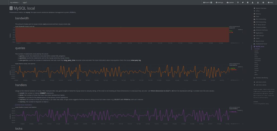277x131 pixels.
Task: Jump to galera submenu item
Action: (x=256, y=75)
